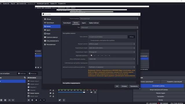Mute audio via mixer speaker icon
This screenshot has height=104, width=185.
pyautogui.click(x=91, y=92)
